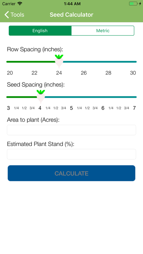Image resolution: width=143 pixels, height=254 pixels.
Task: Set Row Spacing slider to 22
Action: point(34,62)
